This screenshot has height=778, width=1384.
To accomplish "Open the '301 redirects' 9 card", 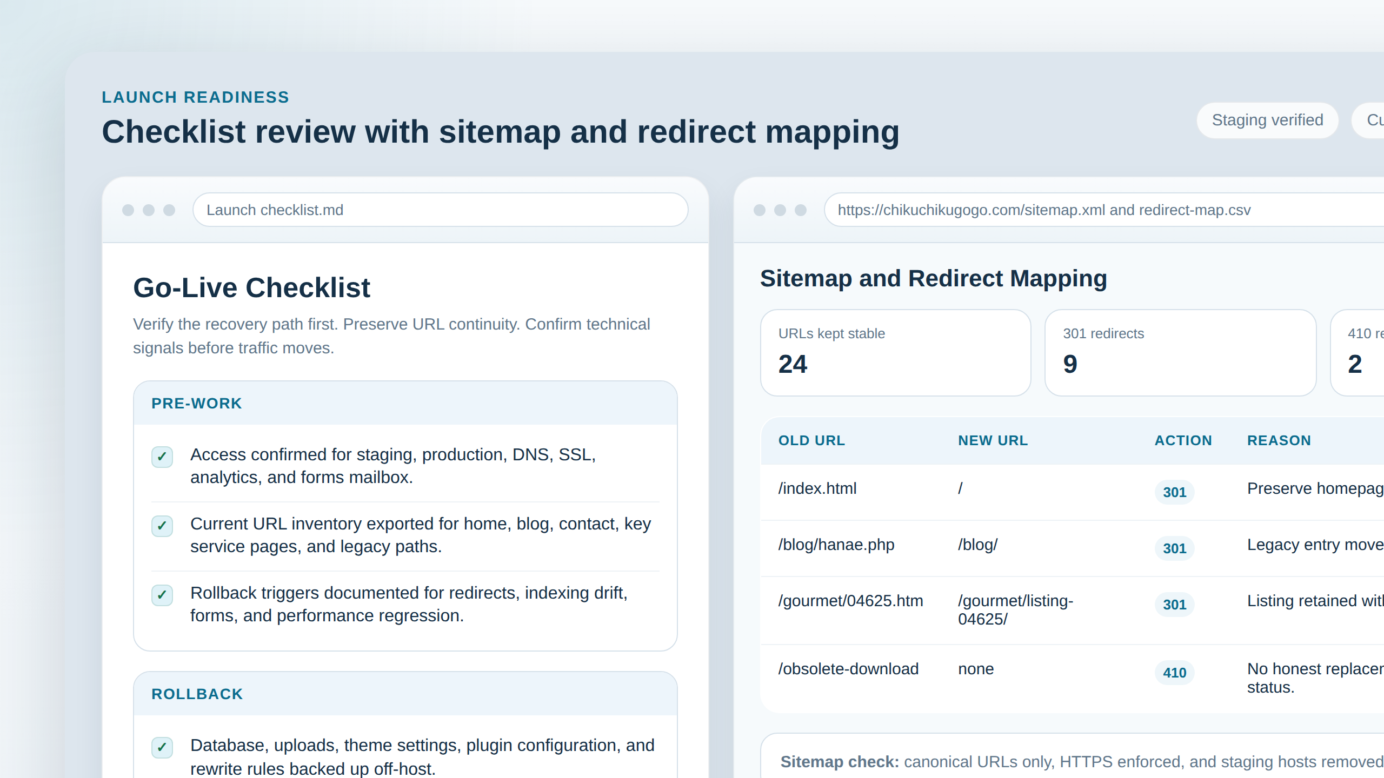I will tap(1180, 353).
